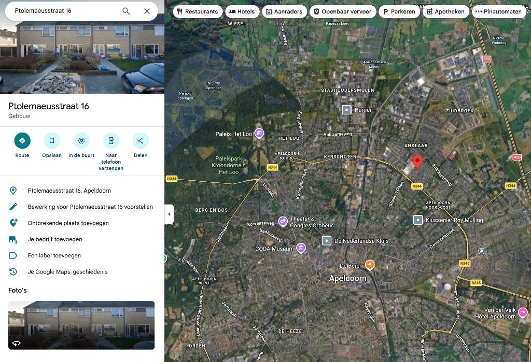
Task: Show Apotheken on the map
Action: coord(445,11)
